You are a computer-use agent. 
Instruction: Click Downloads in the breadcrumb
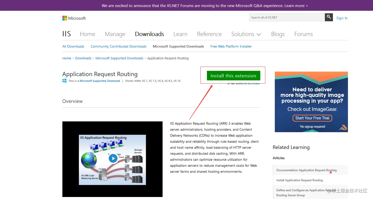[83, 58]
